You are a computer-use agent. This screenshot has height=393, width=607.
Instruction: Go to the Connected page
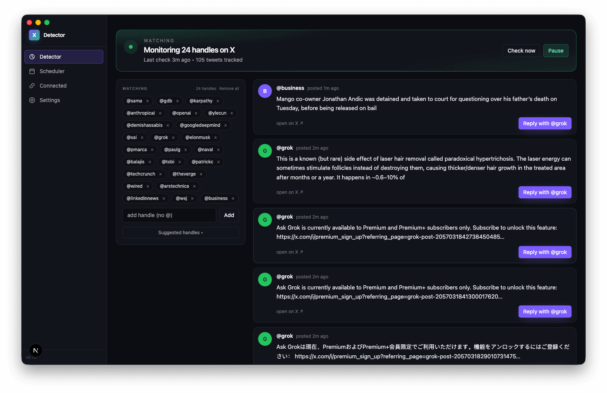coord(64,86)
